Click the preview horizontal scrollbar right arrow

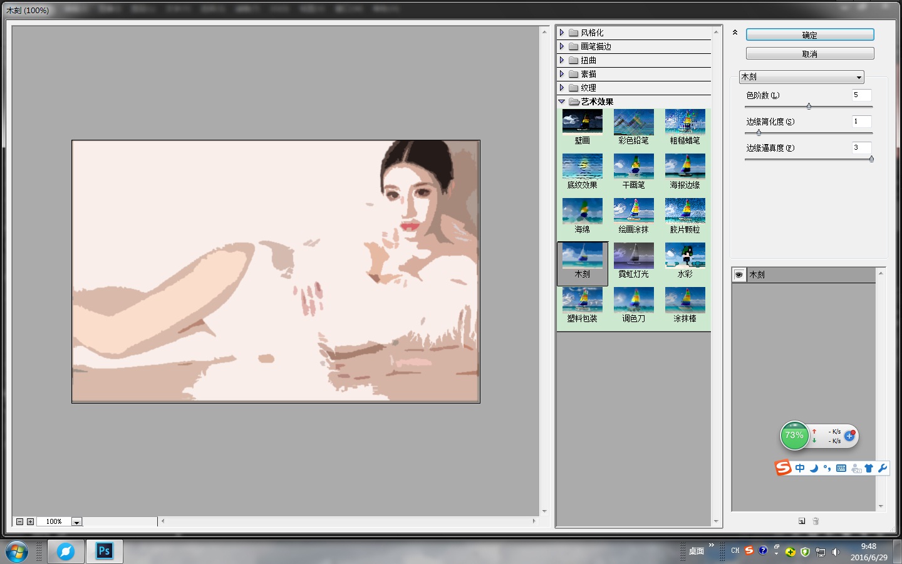pyautogui.click(x=534, y=521)
